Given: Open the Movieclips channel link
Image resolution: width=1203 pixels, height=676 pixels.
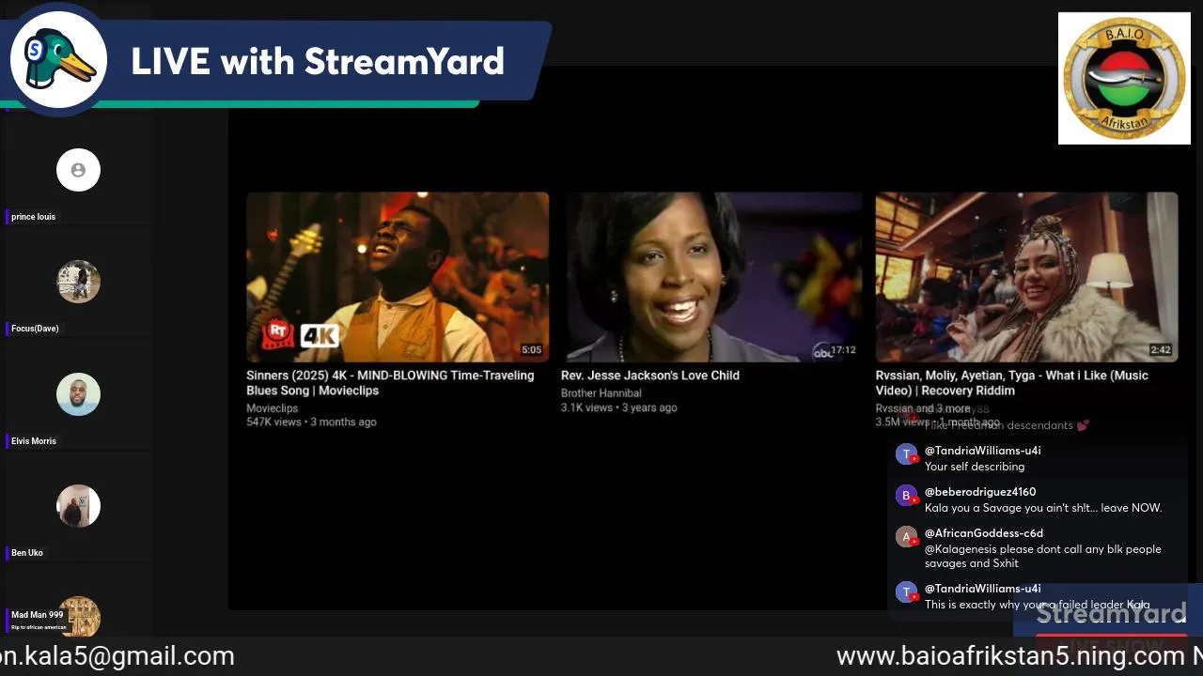Looking at the screenshot, I should coord(272,408).
